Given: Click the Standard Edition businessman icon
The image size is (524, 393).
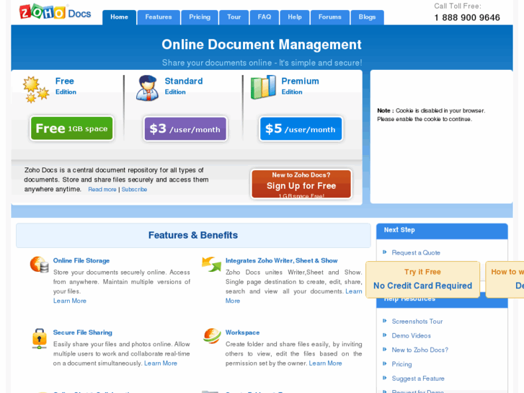Looking at the screenshot, I should point(147,88).
